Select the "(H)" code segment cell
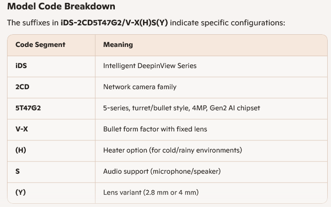 click(x=21, y=150)
